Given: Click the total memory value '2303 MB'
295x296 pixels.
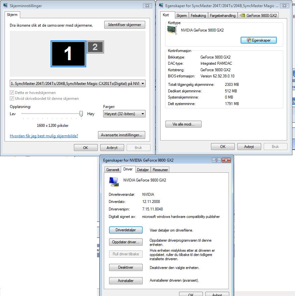Looking at the screenshot, I should (x=232, y=85).
